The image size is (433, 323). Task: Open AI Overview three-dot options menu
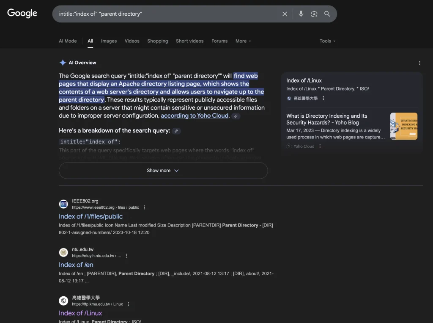tap(419, 63)
